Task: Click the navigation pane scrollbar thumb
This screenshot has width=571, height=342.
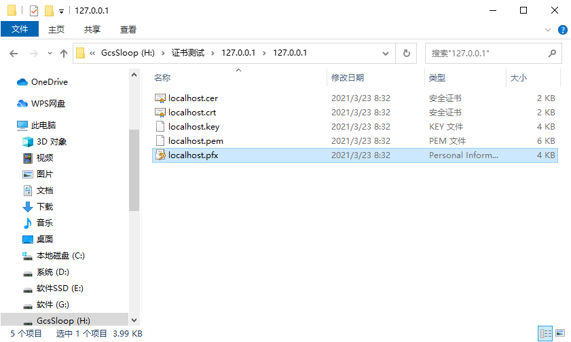Action: pos(134,170)
